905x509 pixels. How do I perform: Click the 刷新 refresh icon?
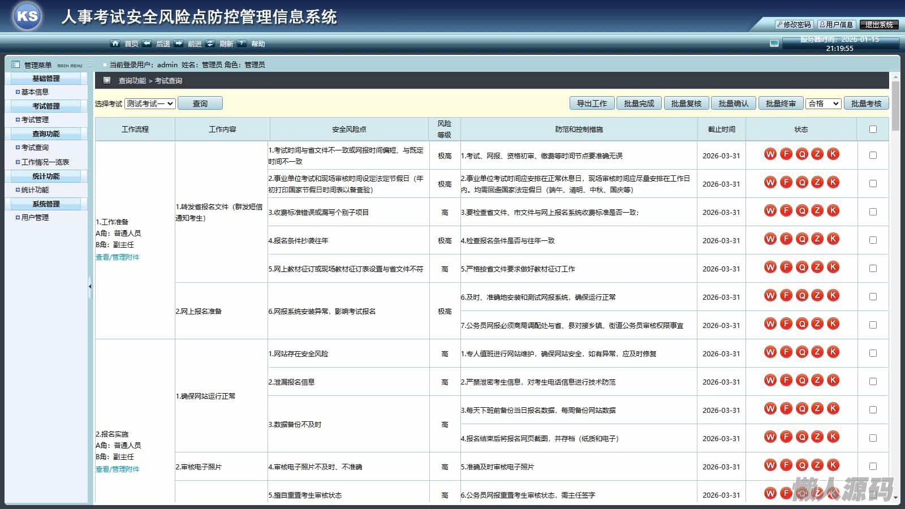point(210,44)
